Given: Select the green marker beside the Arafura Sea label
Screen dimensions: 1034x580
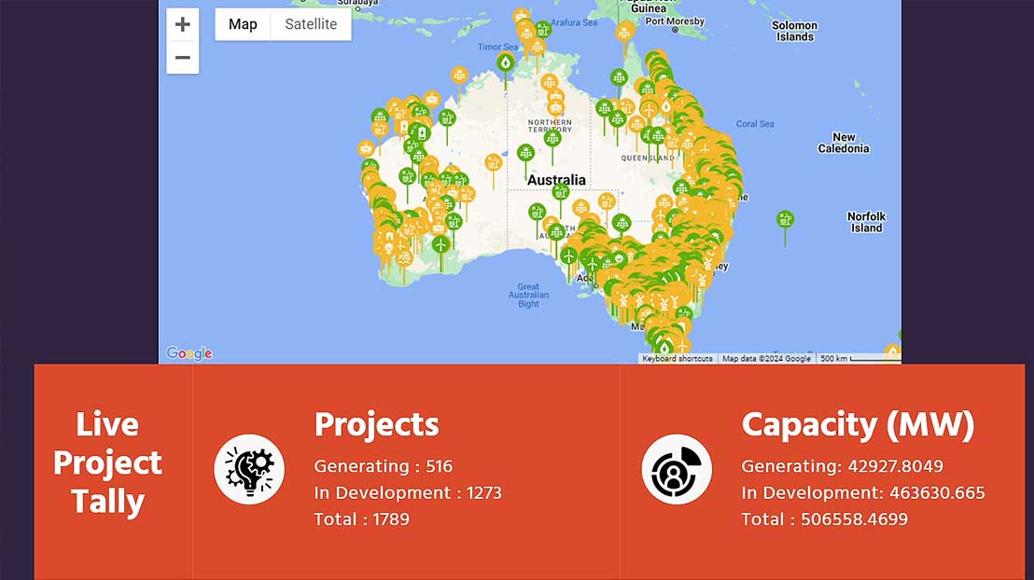Looking at the screenshot, I should tap(543, 29).
